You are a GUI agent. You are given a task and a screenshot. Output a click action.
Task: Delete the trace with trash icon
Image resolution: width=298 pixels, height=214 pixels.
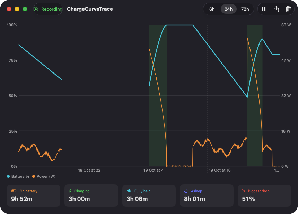pos(288,9)
